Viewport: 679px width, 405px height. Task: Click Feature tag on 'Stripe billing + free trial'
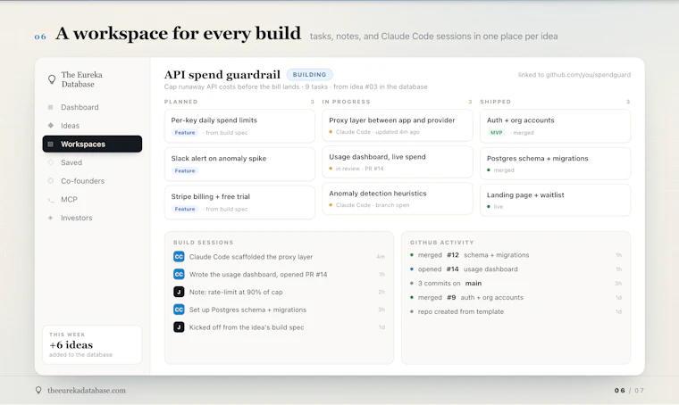[x=185, y=210]
